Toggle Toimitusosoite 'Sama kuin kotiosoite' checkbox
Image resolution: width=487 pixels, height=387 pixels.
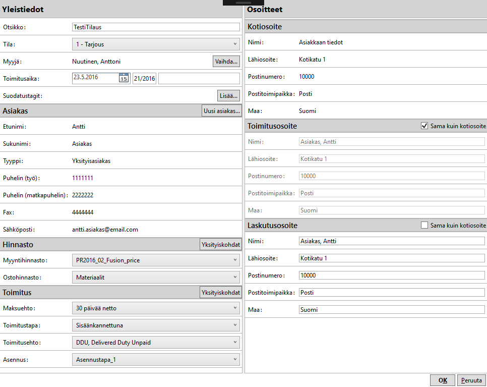point(424,126)
